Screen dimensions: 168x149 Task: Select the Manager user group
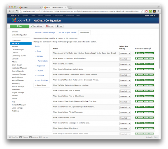click(x=39, y=56)
